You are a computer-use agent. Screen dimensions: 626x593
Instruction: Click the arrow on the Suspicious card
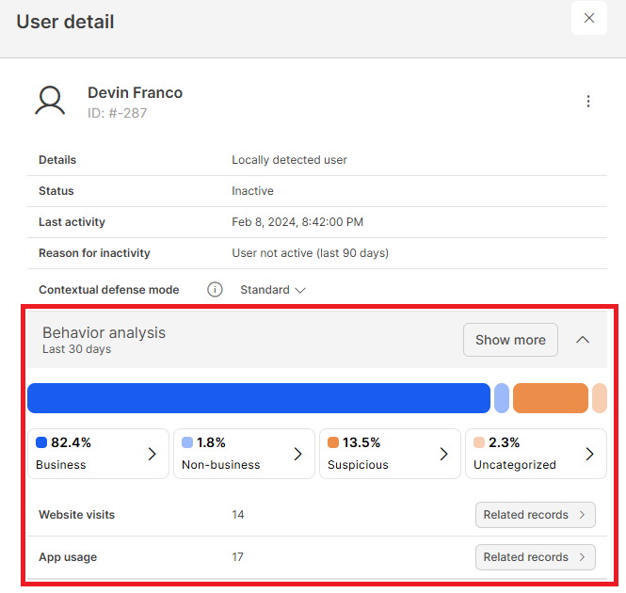point(444,454)
